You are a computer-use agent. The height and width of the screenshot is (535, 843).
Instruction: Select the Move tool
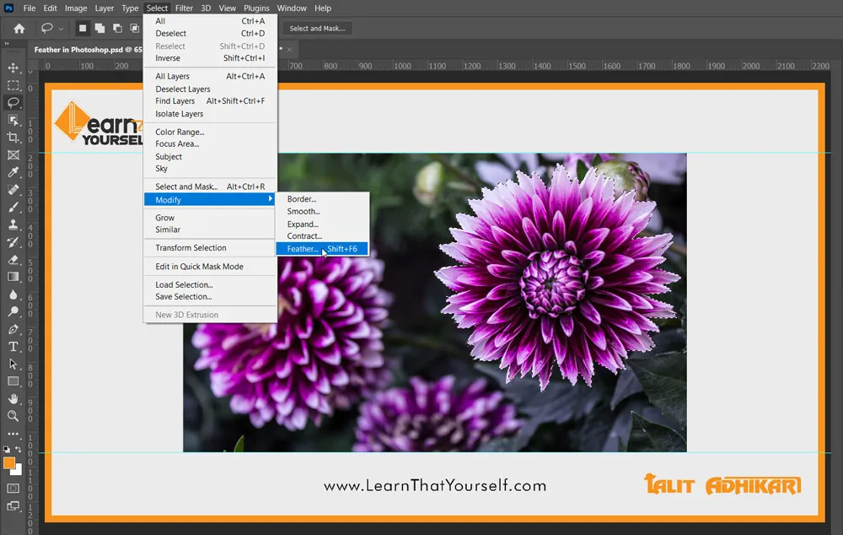click(13, 68)
